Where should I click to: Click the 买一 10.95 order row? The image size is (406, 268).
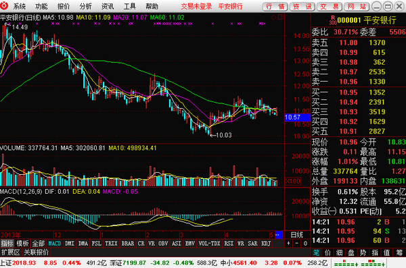[359, 92]
